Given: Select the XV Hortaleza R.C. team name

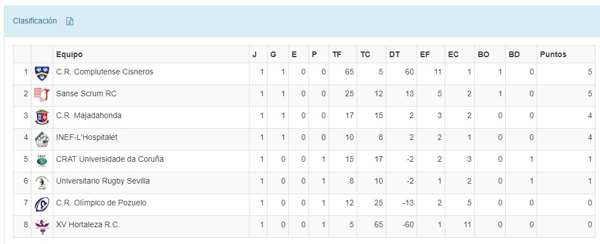Looking at the screenshot, I should click(88, 224).
